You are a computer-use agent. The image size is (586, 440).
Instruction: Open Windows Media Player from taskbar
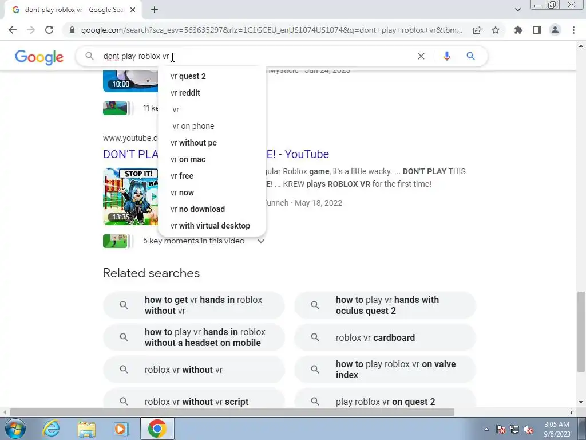121,429
